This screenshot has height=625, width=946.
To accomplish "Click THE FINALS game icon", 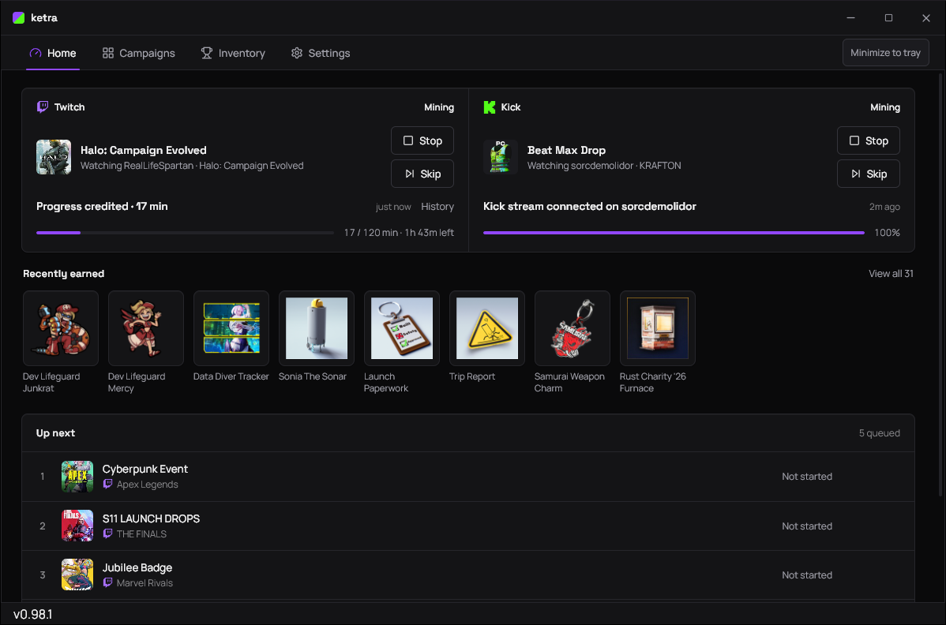I will click(x=77, y=526).
